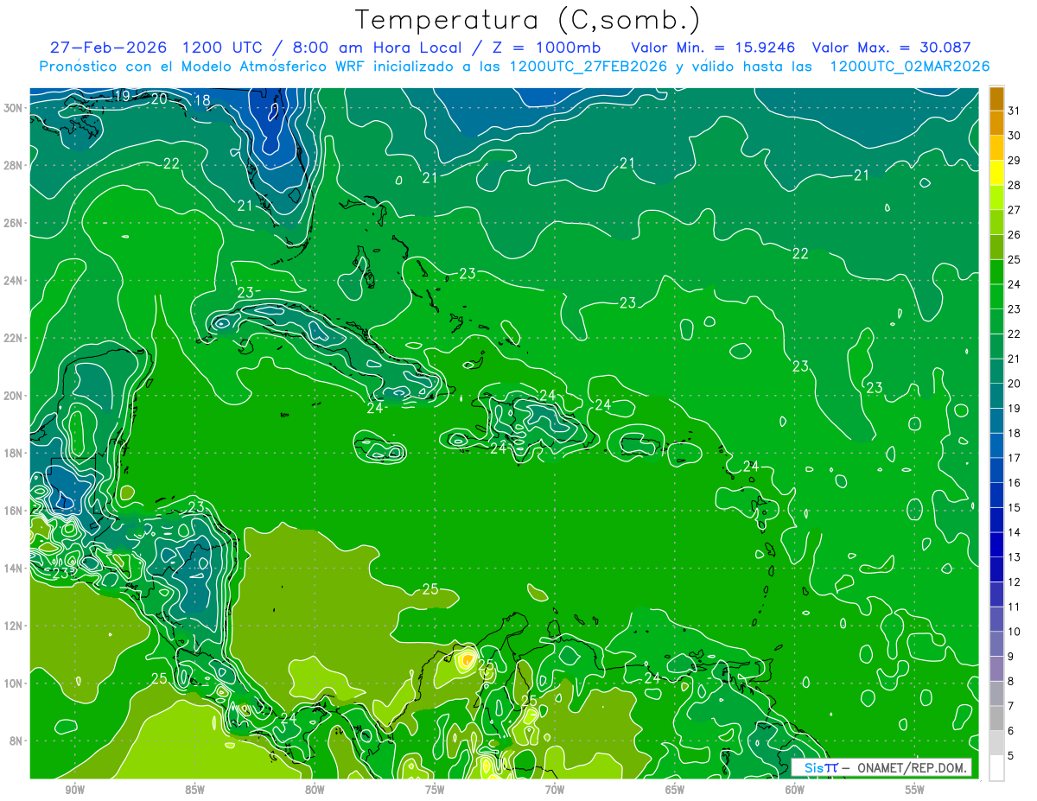The width and height of the screenshot is (1037, 801).
Task: Click the "24N" latitude axis label
Action: coord(14,281)
